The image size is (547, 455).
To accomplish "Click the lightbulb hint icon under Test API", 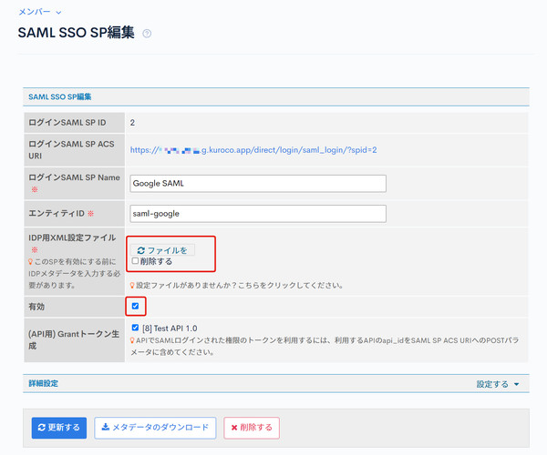I will point(132,340).
